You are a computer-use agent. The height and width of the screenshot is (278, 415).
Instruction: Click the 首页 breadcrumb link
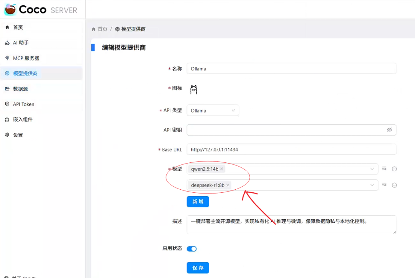103,29
